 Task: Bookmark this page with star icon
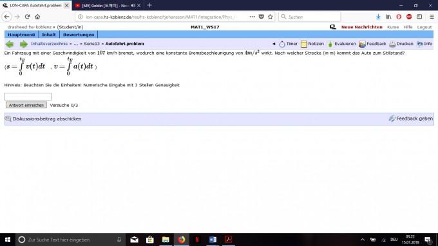[x=270, y=17]
